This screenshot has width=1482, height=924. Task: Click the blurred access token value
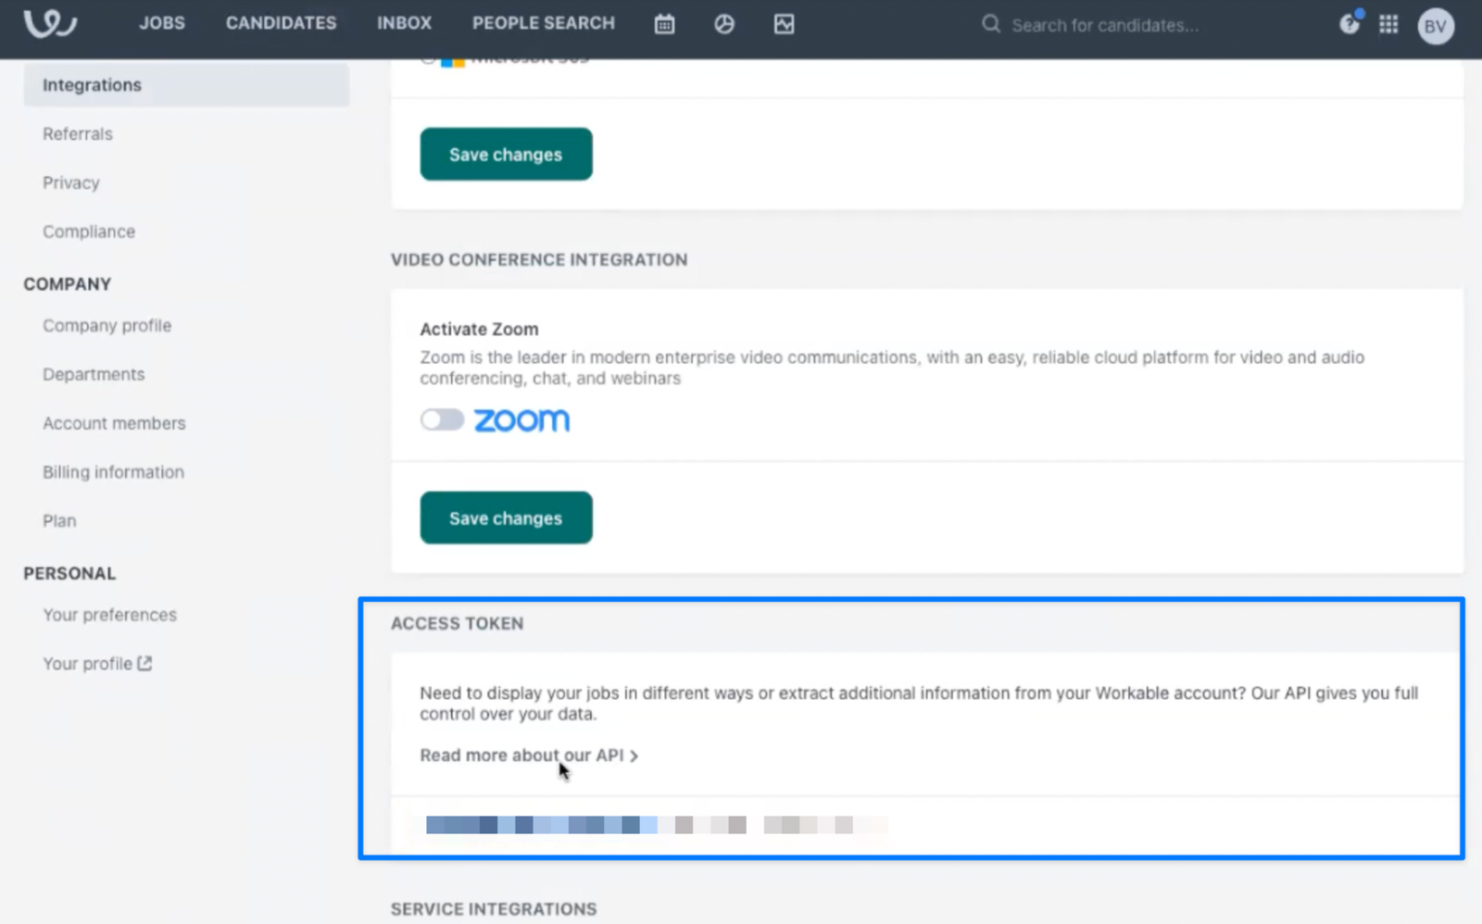657,825
